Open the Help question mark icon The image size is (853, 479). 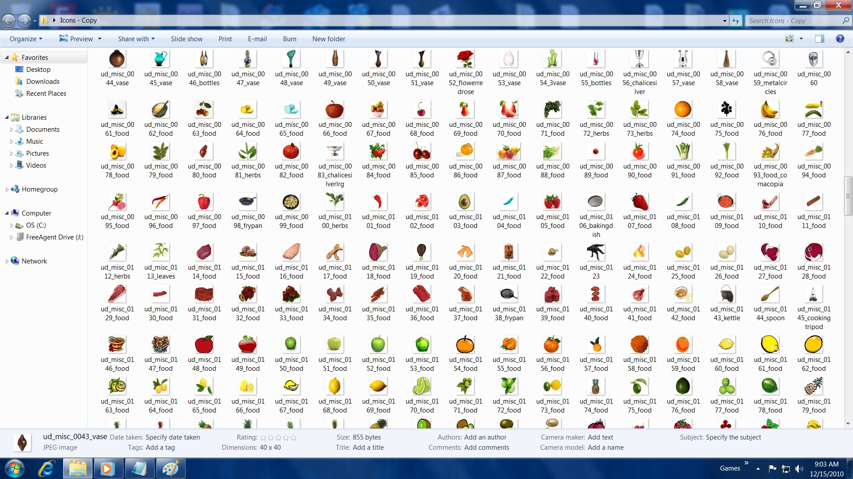pyautogui.click(x=840, y=39)
